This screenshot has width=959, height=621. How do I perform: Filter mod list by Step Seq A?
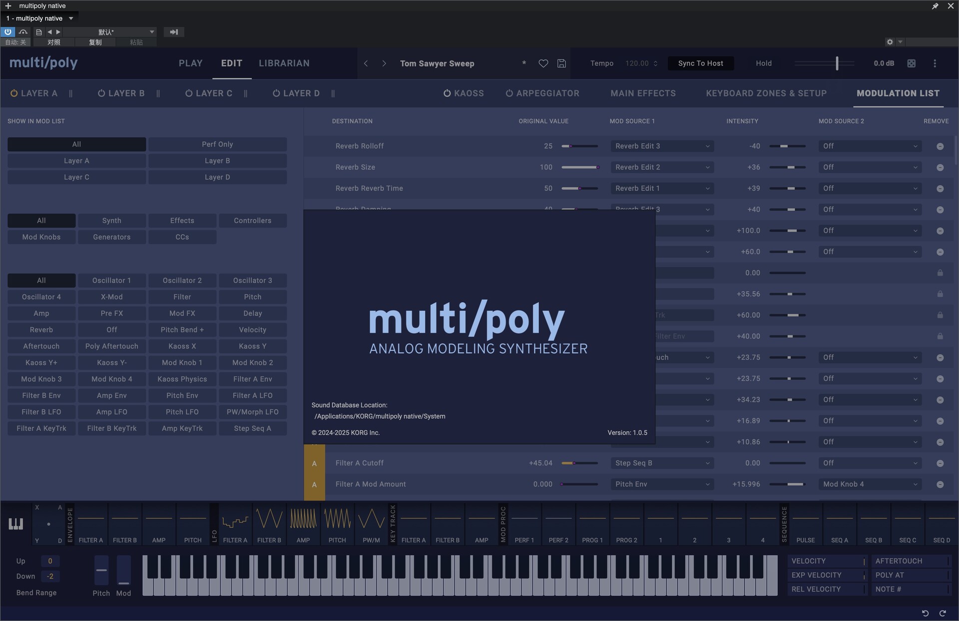253,429
